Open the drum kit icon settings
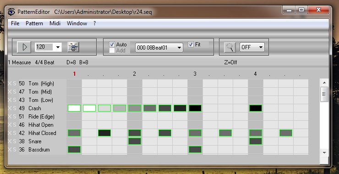Viewport: 339px width, 174px height. point(73,47)
